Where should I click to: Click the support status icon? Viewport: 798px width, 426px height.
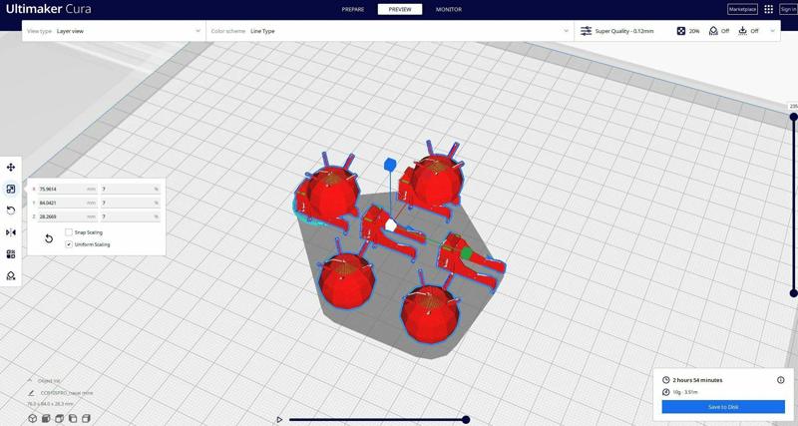coord(713,31)
